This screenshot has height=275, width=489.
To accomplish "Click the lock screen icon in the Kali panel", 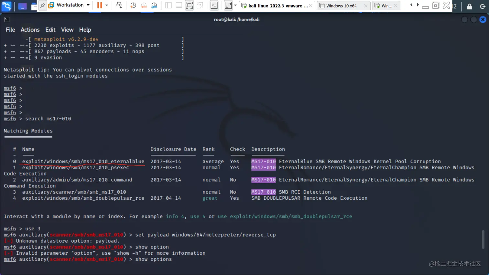I will point(470,6).
